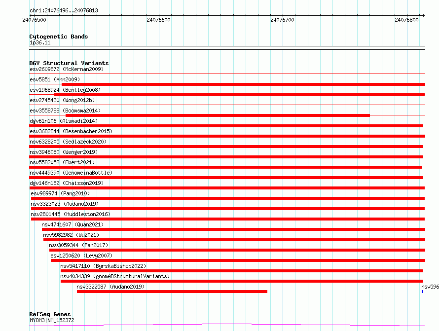Screen dimensions: 439x331
Task: Open variant nsv4034339 (gnomADStructuralVariants)
Action: pos(115,276)
